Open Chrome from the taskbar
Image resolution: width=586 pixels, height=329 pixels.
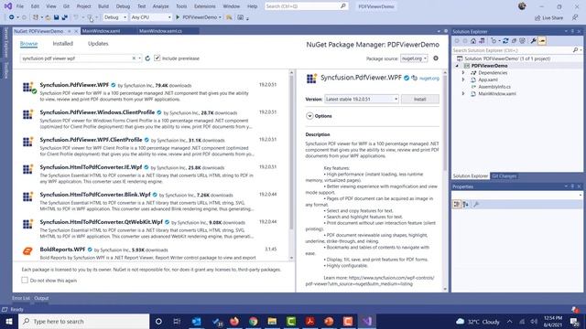click(x=254, y=321)
